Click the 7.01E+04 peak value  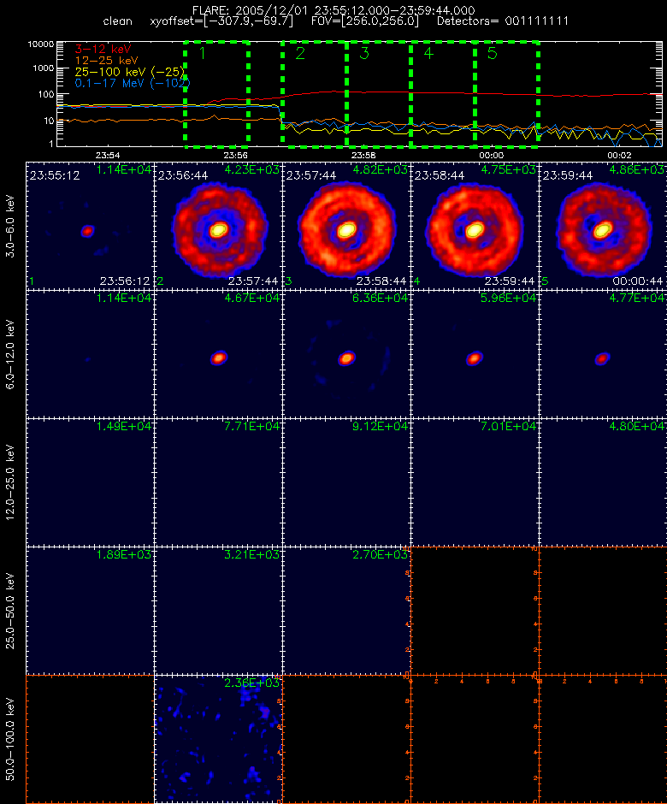click(508, 426)
